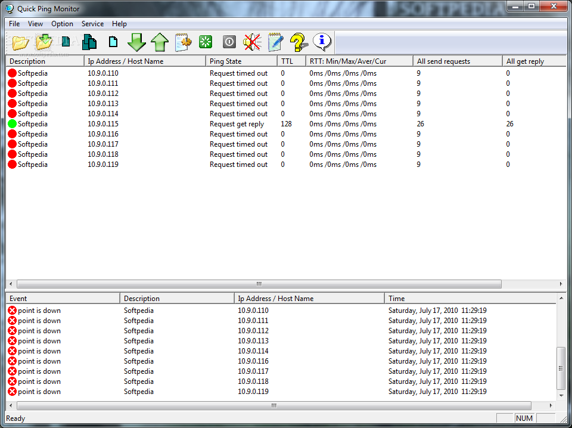Screen dimensions: 572x428
Task: Click the red X event icon for 10.9.0.119
Action: click(x=13, y=392)
